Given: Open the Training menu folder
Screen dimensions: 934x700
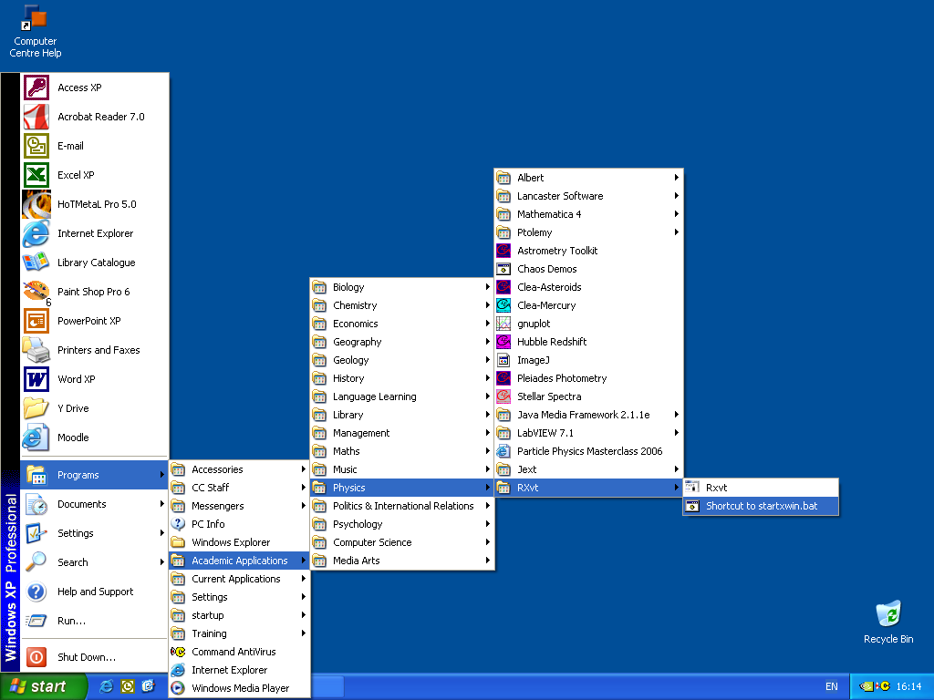Looking at the screenshot, I should click(240, 633).
